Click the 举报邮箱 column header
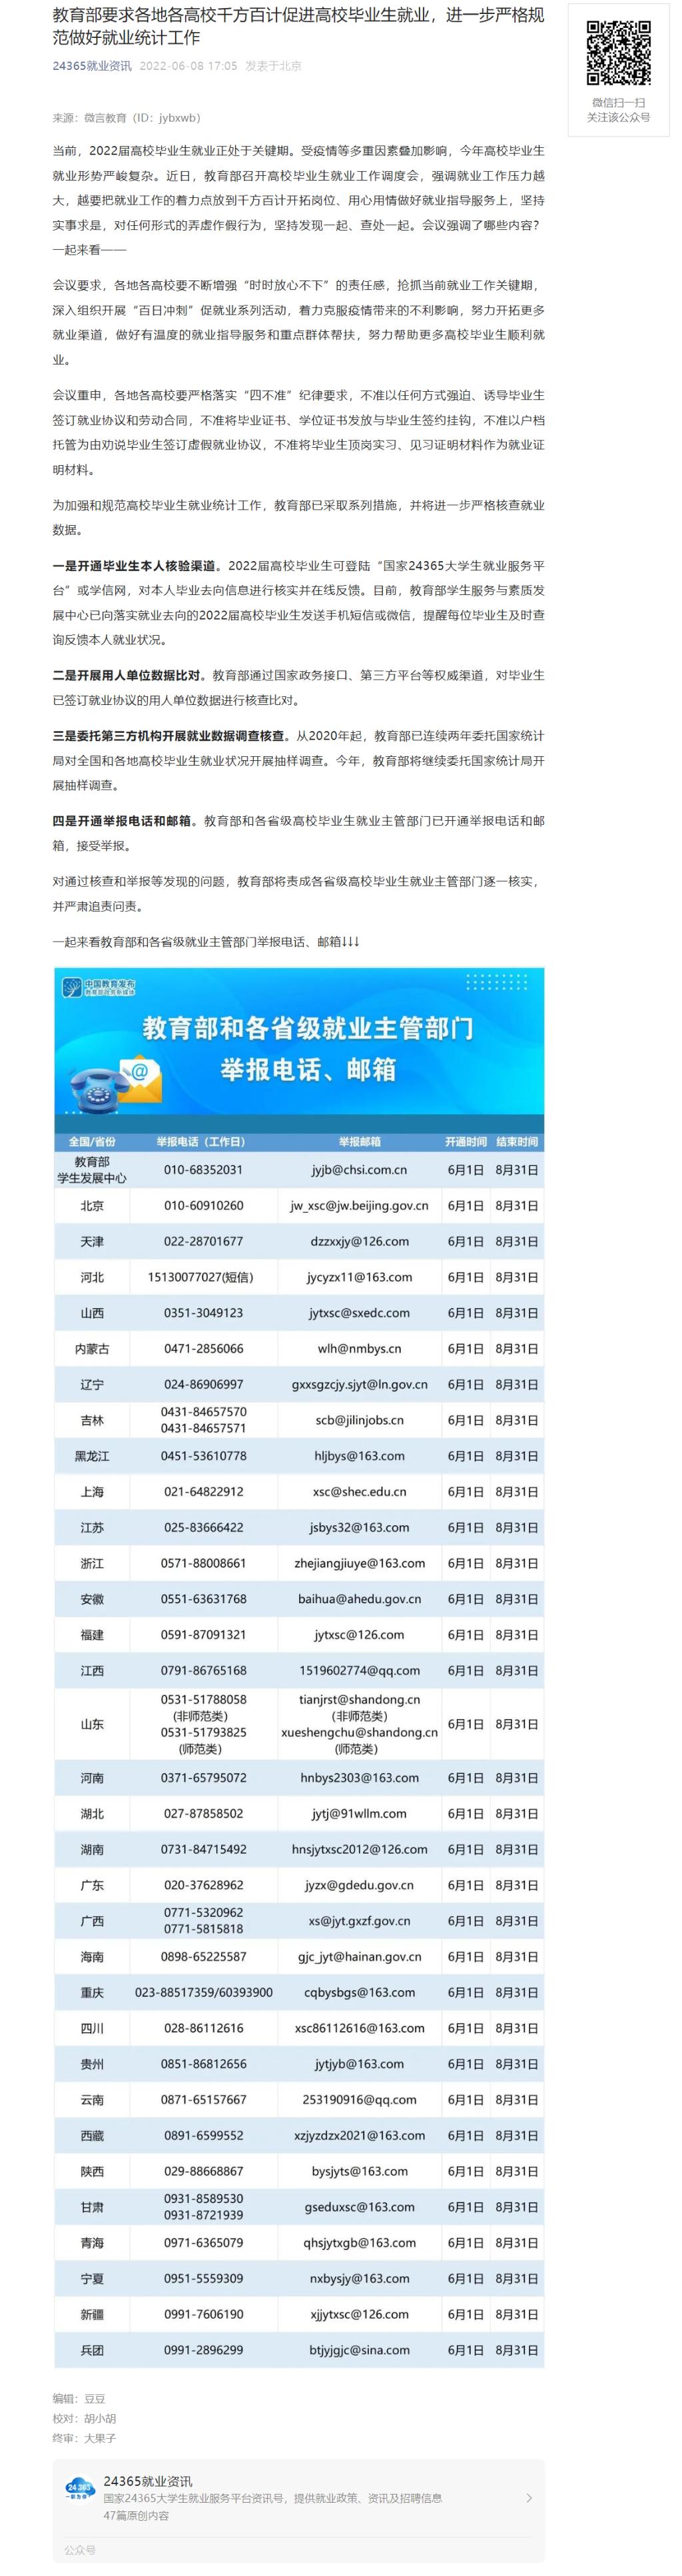The height and width of the screenshot is (2576, 682). click(x=359, y=1141)
